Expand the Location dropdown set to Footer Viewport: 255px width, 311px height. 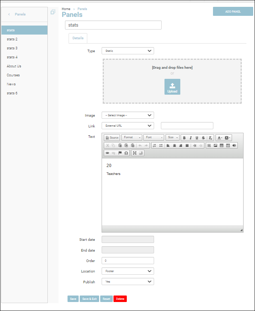[x=128, y=271]
